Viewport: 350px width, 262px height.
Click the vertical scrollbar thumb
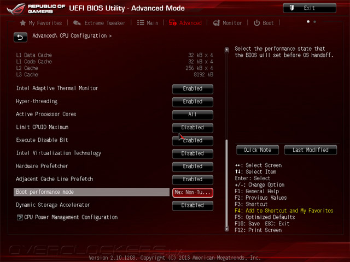tap(227, 183)
